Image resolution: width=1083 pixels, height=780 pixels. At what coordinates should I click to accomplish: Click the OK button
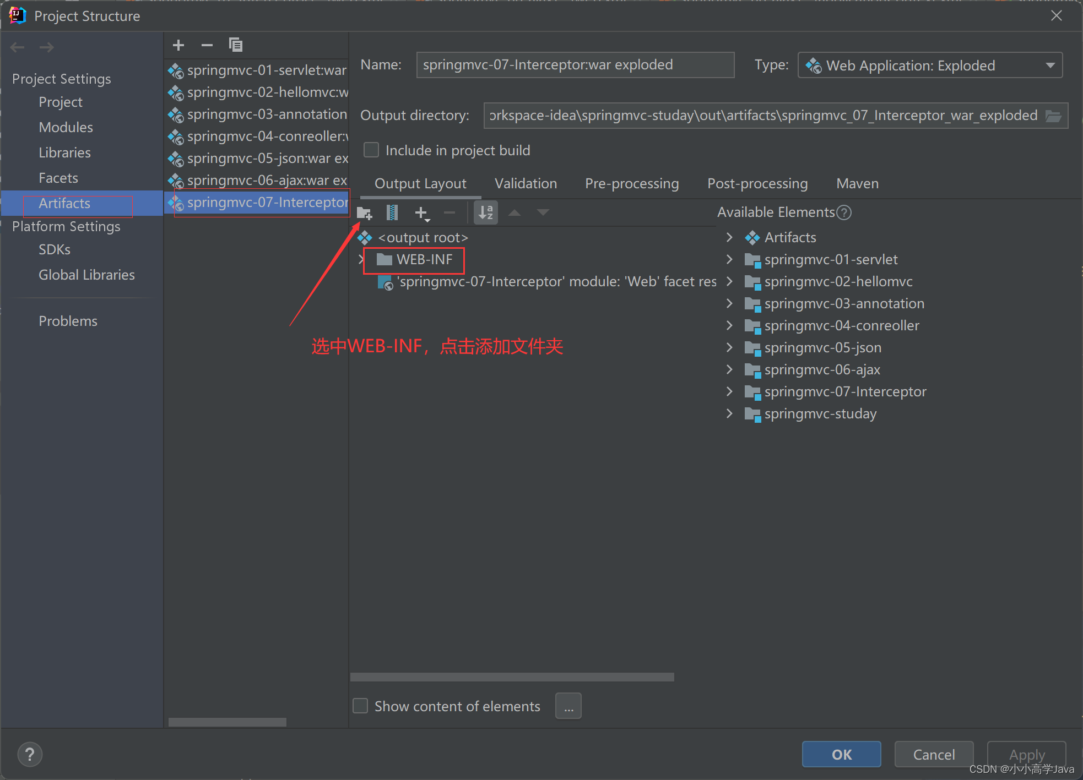tap(841, 754)
